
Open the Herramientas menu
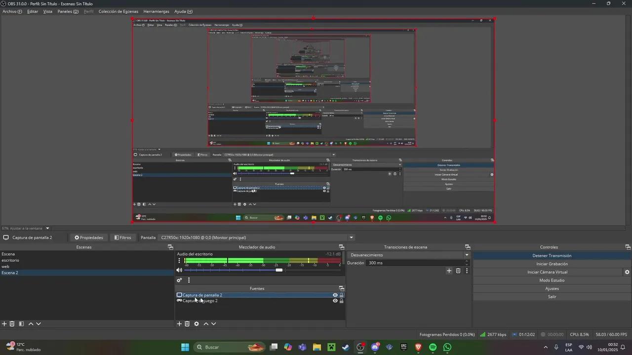point(156,11)
